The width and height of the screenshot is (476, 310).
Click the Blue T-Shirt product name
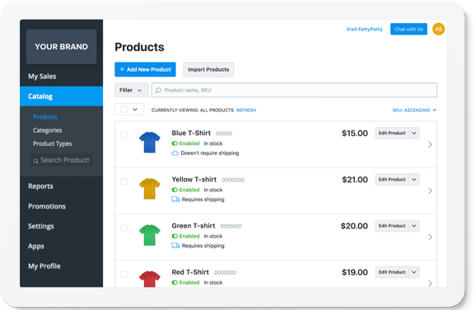[191, 133]
